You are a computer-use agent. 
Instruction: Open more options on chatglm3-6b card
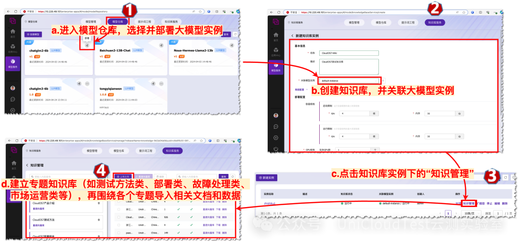pos(87,84)
